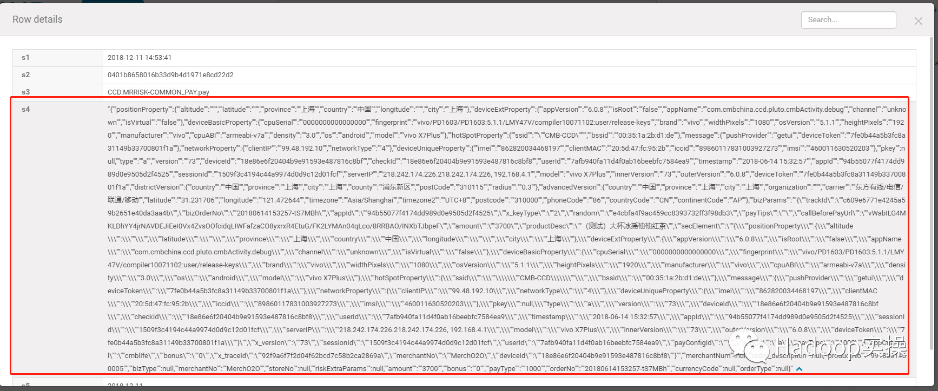Collapse the expanded s4 value with the chevron
The height and width of the screenshot is (391, 938).
799,369
